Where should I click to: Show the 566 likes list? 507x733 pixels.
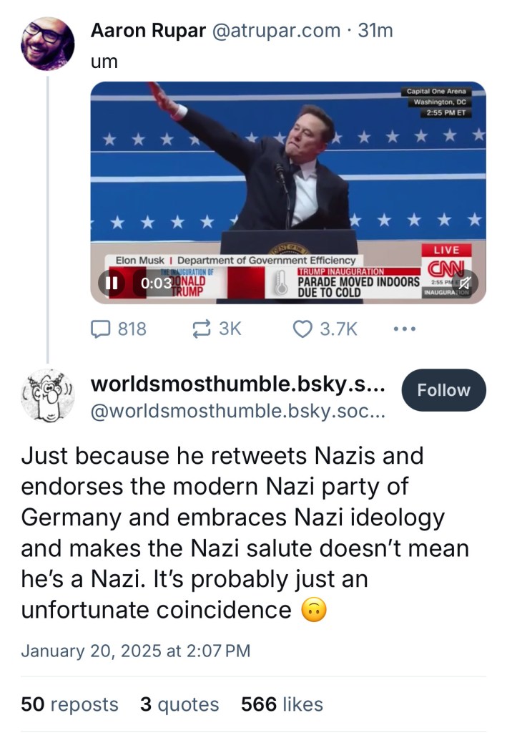pos(282,704)
